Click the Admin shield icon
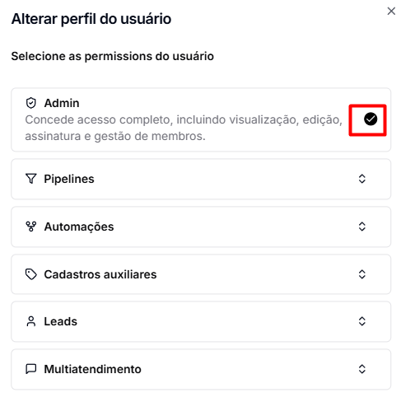The height and width of the screenshot is (402, 401). coord(30,103)
